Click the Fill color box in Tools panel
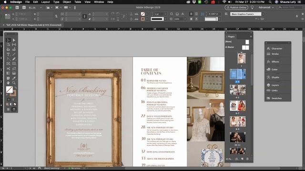Viewport: 305px width, 171px height. click(10, 90)
